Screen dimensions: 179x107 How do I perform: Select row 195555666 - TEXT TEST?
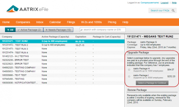62,75
